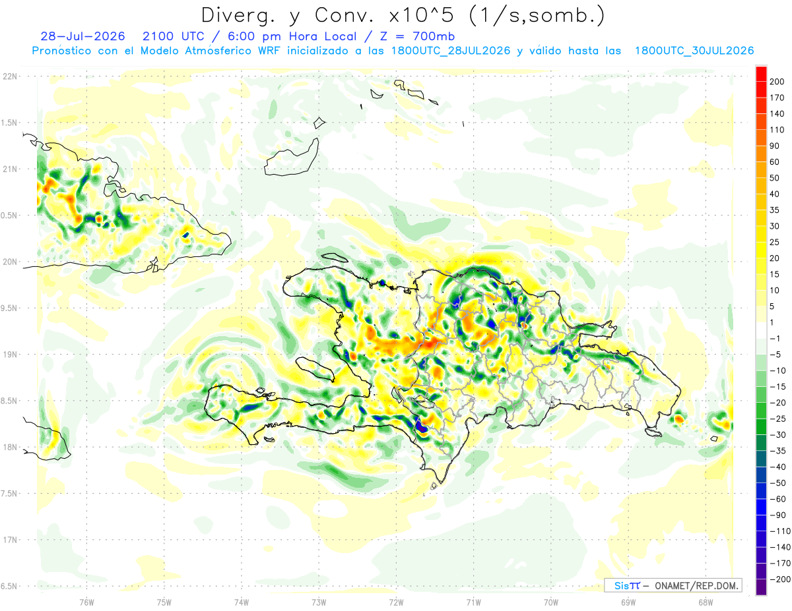The image size is (792, 611).
Task: Click the positive '140' color scale label
Action: (x=777, y=113)
